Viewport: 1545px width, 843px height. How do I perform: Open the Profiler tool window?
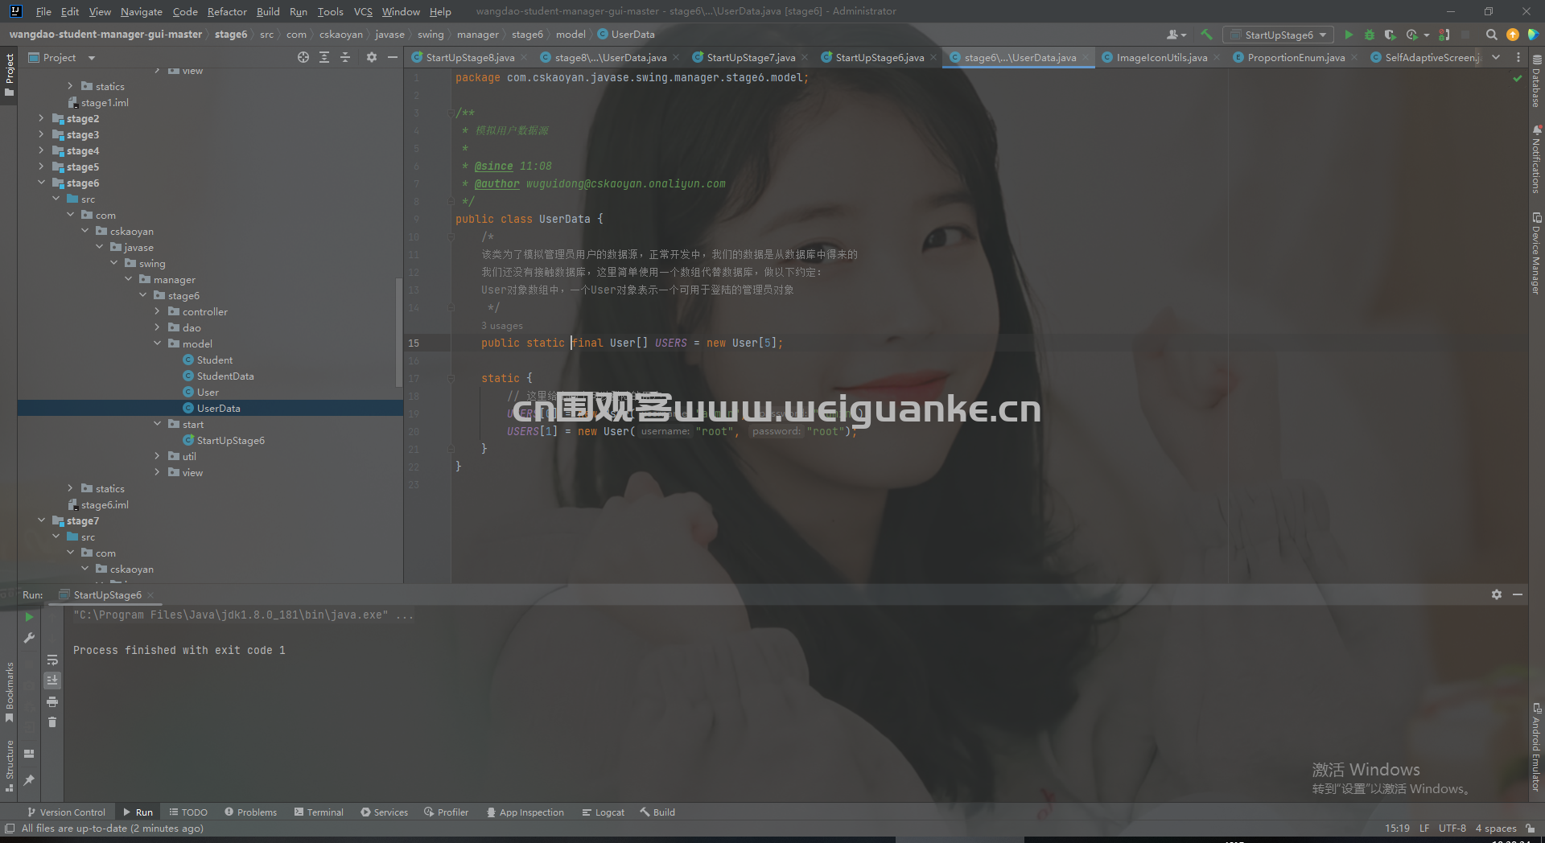446,812
